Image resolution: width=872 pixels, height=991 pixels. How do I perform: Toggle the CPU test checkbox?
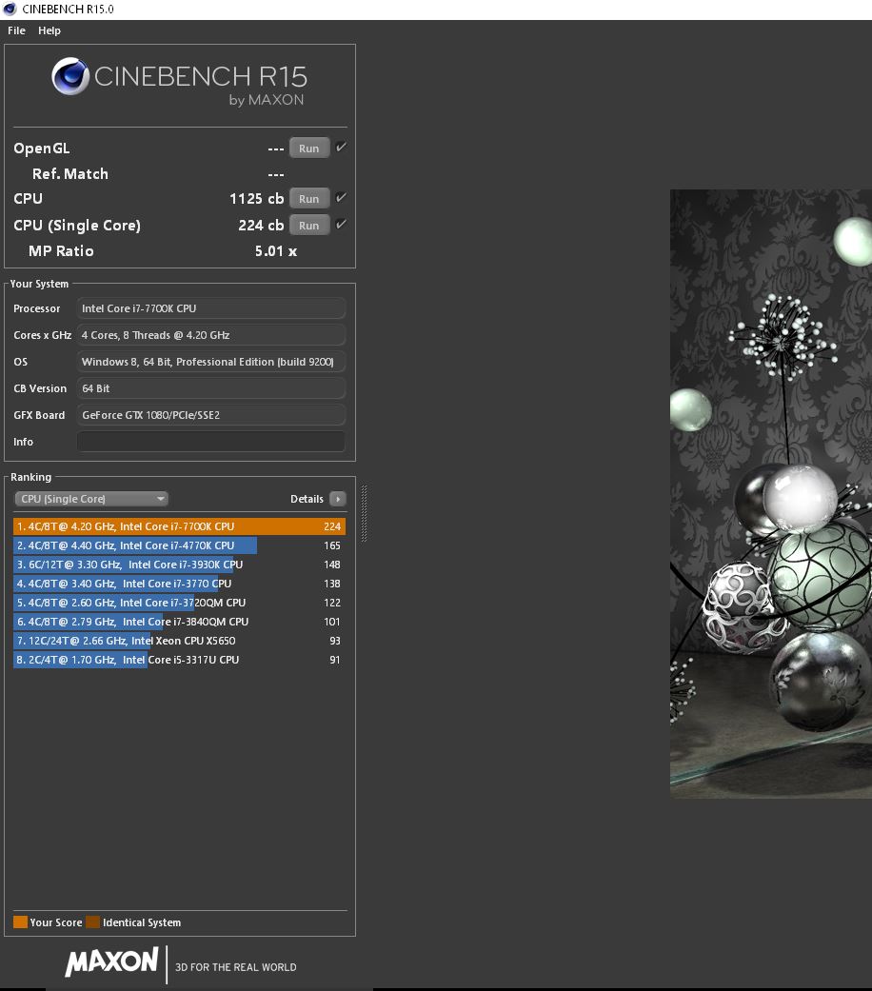(x=341, y=198)
